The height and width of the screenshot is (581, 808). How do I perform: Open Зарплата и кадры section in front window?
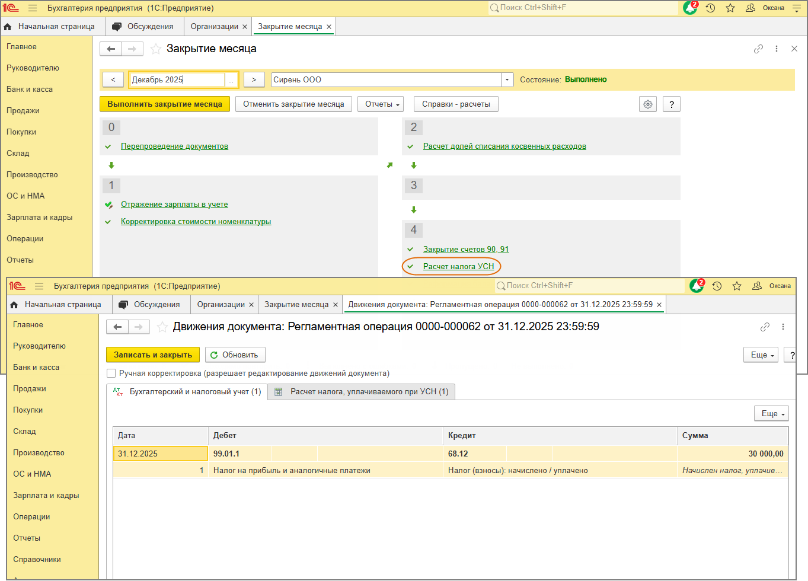(x=46, y=496)
